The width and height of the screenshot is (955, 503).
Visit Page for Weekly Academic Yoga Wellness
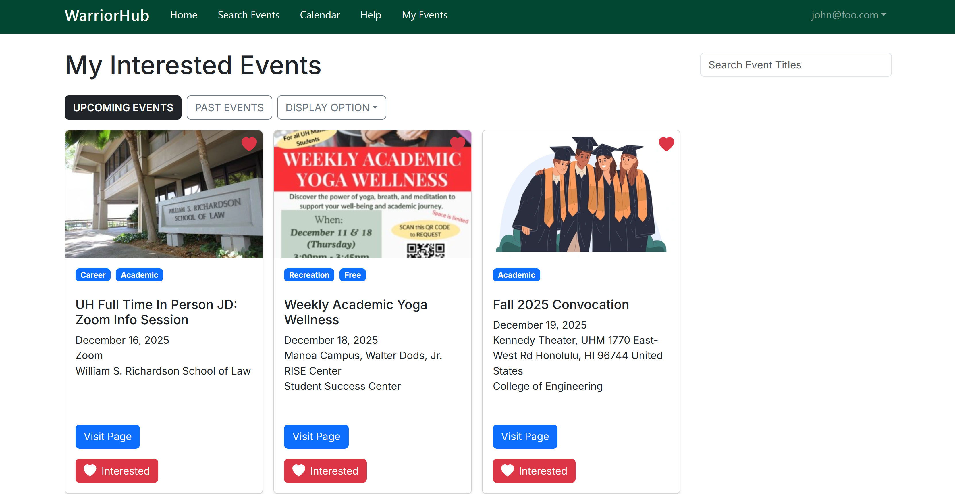click(x=316, y=436)
